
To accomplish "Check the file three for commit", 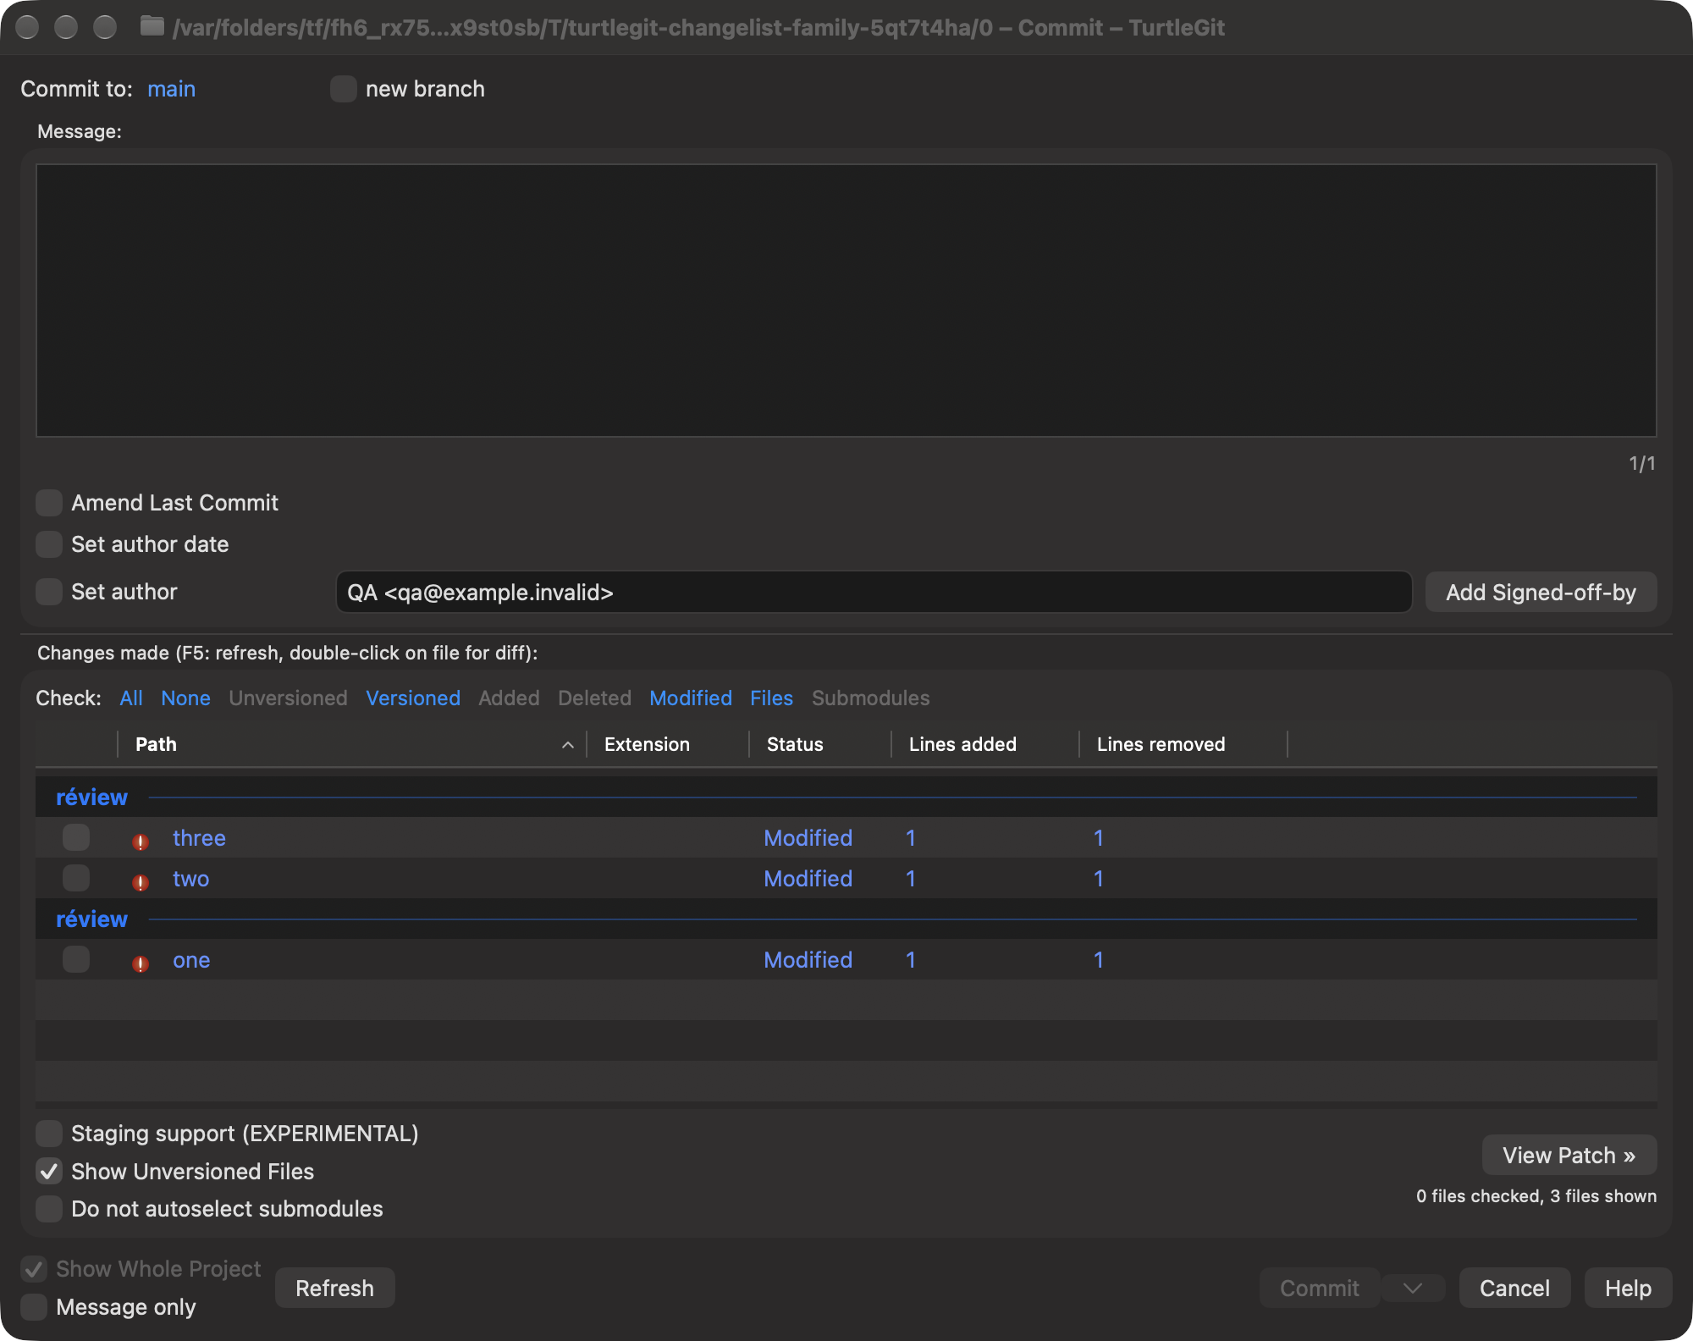I will [x=76, y=837].
